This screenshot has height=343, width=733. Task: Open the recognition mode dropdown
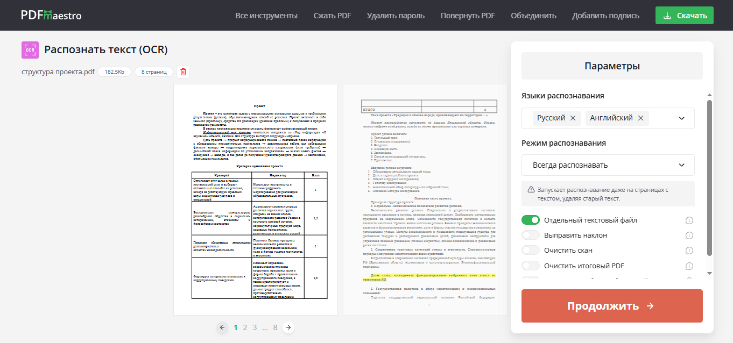608,165
